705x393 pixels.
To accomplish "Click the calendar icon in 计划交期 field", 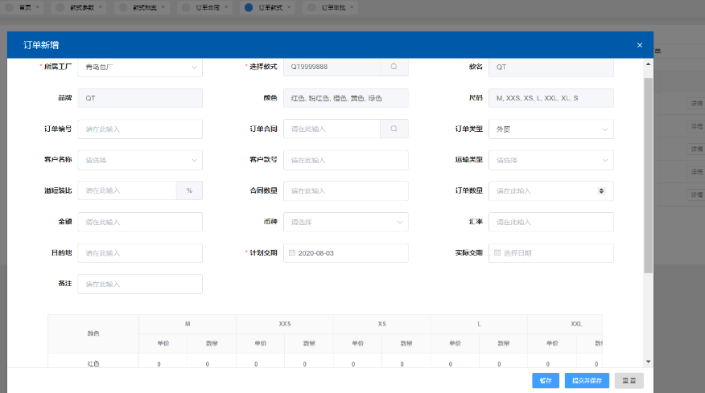I will (x=291, y=253).
